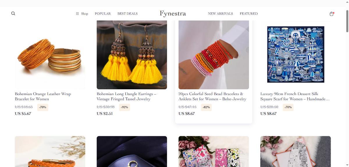View the yellow tassel earrings image
Screen dimensions: 349x167
pyautogui.click(x=132, y=55)
